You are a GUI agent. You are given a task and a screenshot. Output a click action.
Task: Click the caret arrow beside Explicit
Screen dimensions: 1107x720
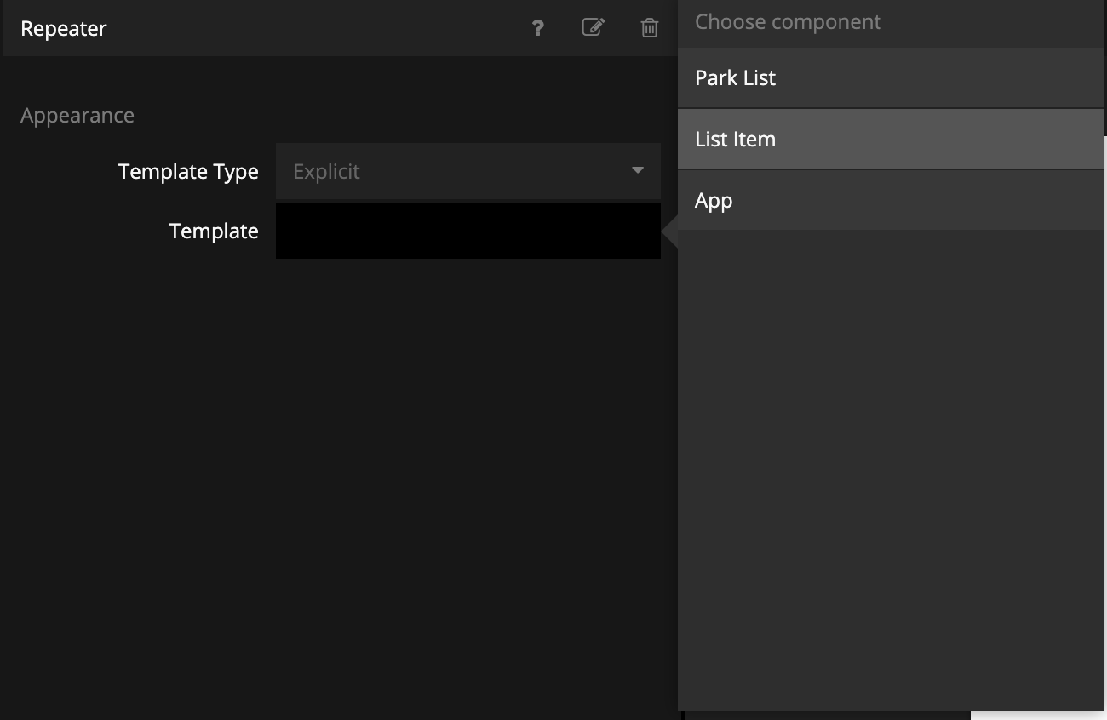[638, 171]
